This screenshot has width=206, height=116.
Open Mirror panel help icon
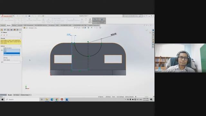coord(20,32)
